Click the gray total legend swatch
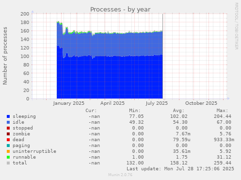This screenshot has height=180, width=241. (x=8, y=163)
